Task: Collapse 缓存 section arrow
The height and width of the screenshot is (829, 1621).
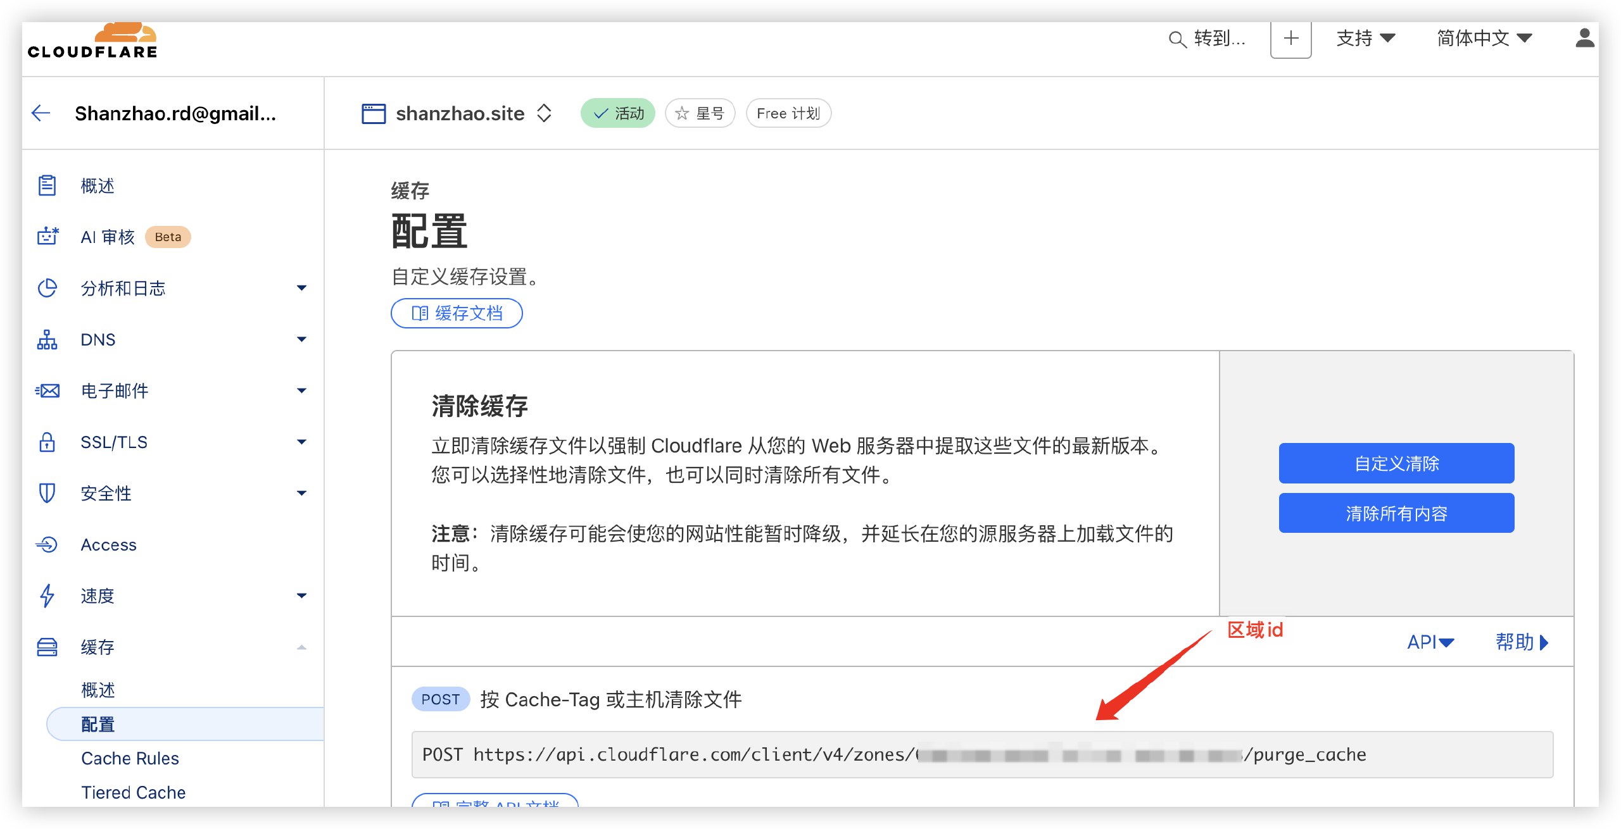Action: [302, 647]
